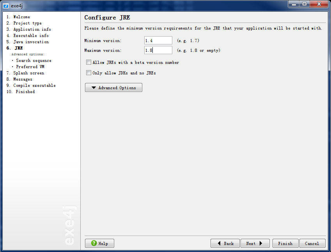Expand the Advanced Options dropdown
331x252 pixels.
point(113,88)
